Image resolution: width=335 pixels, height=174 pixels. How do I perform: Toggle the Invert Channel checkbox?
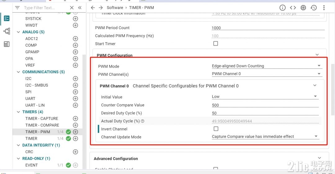(216, 129)
